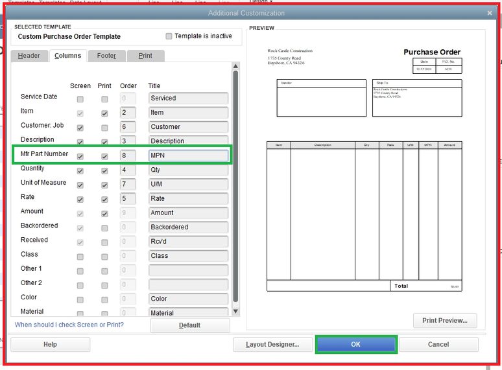The width and height of the screenshot is (502, 370).
Task: Enable Other 1 Screen checkbox
Action: (80, 272)
